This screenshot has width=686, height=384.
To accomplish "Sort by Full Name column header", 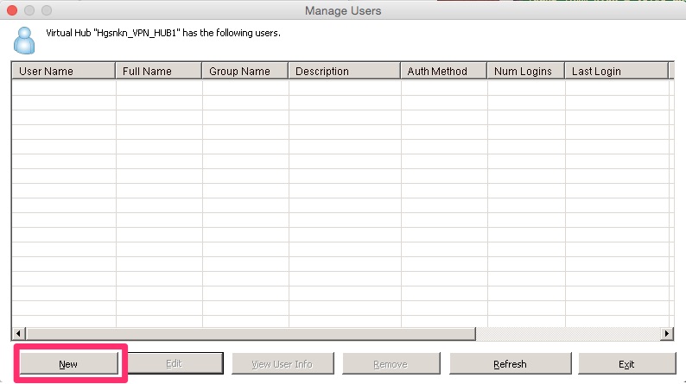I will click(158, 72).
